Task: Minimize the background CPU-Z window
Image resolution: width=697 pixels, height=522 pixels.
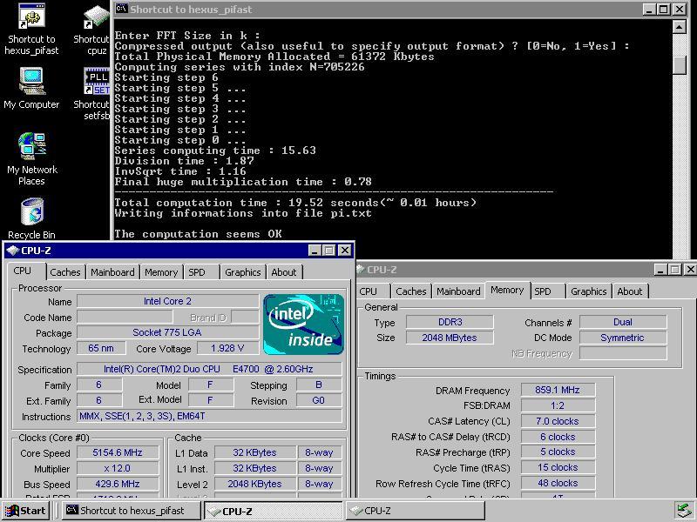Action: 660,270
